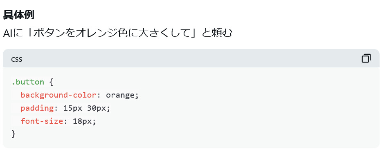Click the background-color property name
The height and width of the screenshot is (165, 389).
(58, 95)
